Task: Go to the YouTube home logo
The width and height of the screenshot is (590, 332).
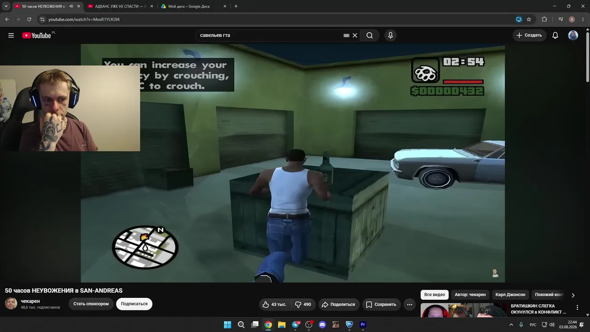Action: [36, 36]
